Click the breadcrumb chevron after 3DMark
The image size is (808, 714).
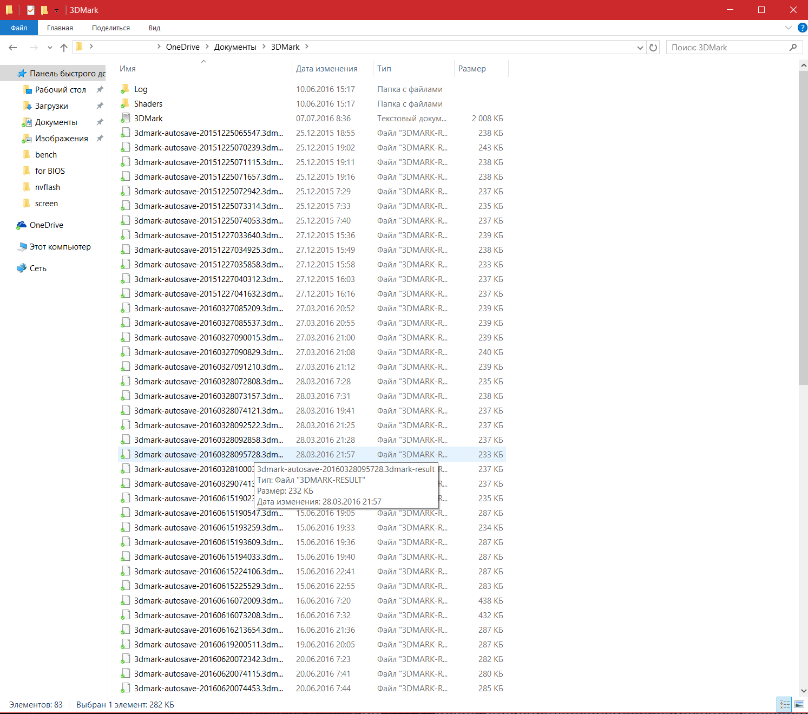tap(306, 47)
